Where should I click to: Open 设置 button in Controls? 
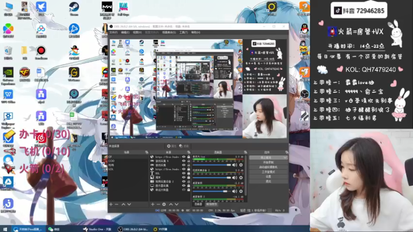[268, 176]
